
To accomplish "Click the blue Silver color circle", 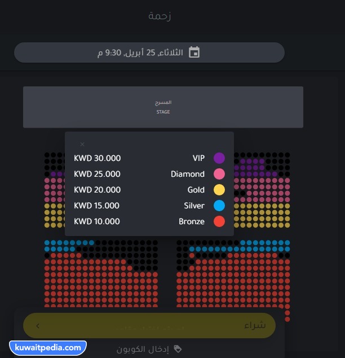I will pyautogui.click(x=219, y=206).
